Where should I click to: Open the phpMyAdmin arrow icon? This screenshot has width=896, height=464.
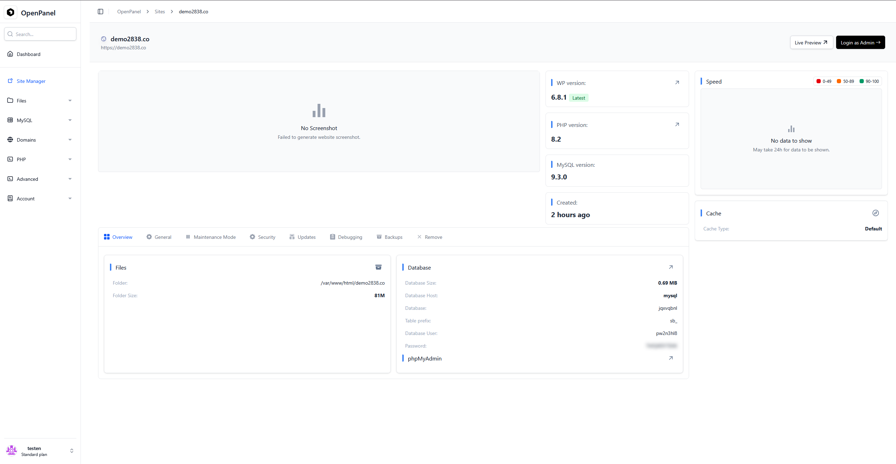[x=671, y=358]
